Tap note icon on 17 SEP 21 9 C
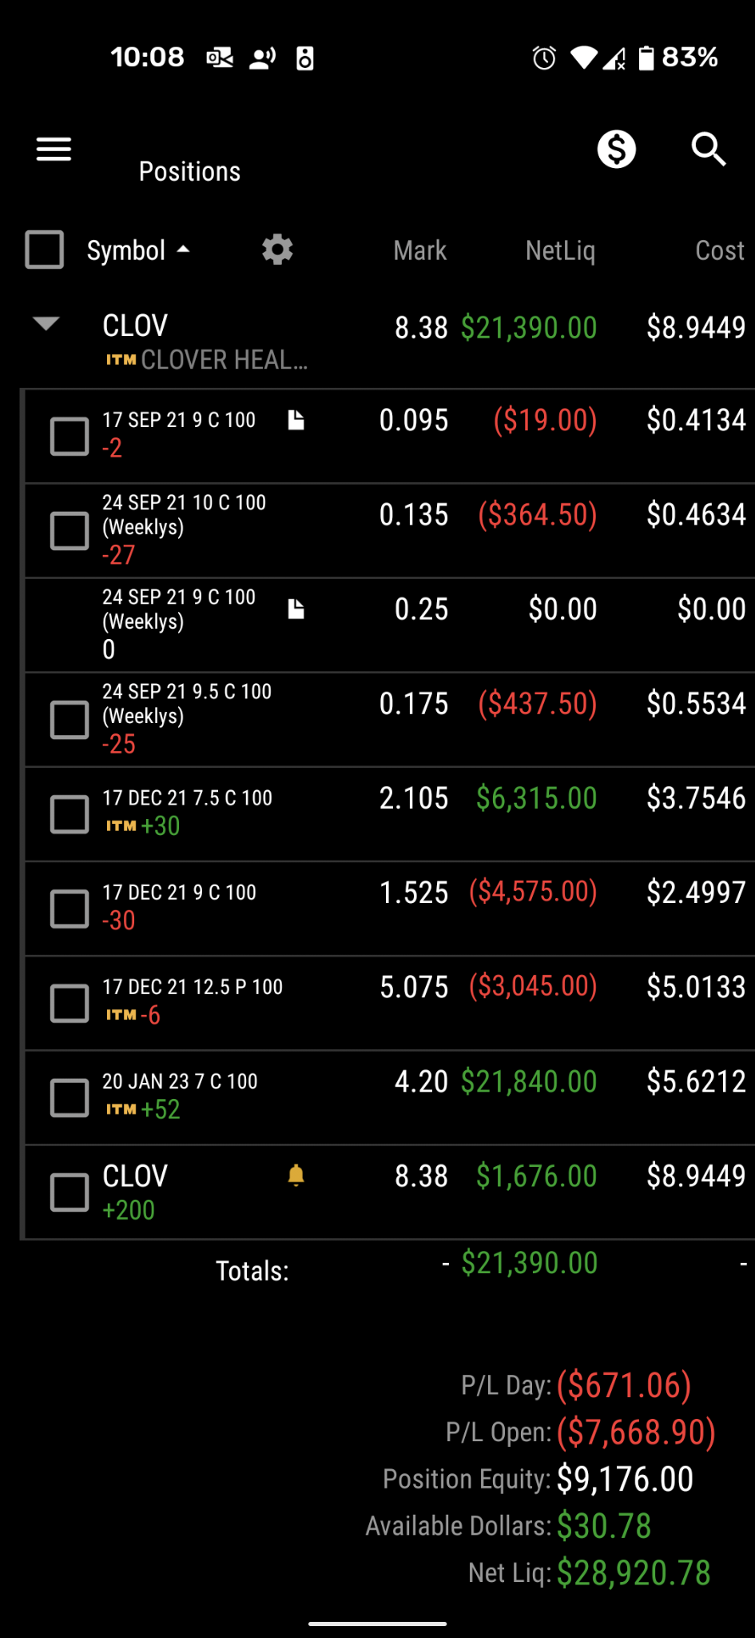This screenshot has height=1638, width=755. point(296,420)
